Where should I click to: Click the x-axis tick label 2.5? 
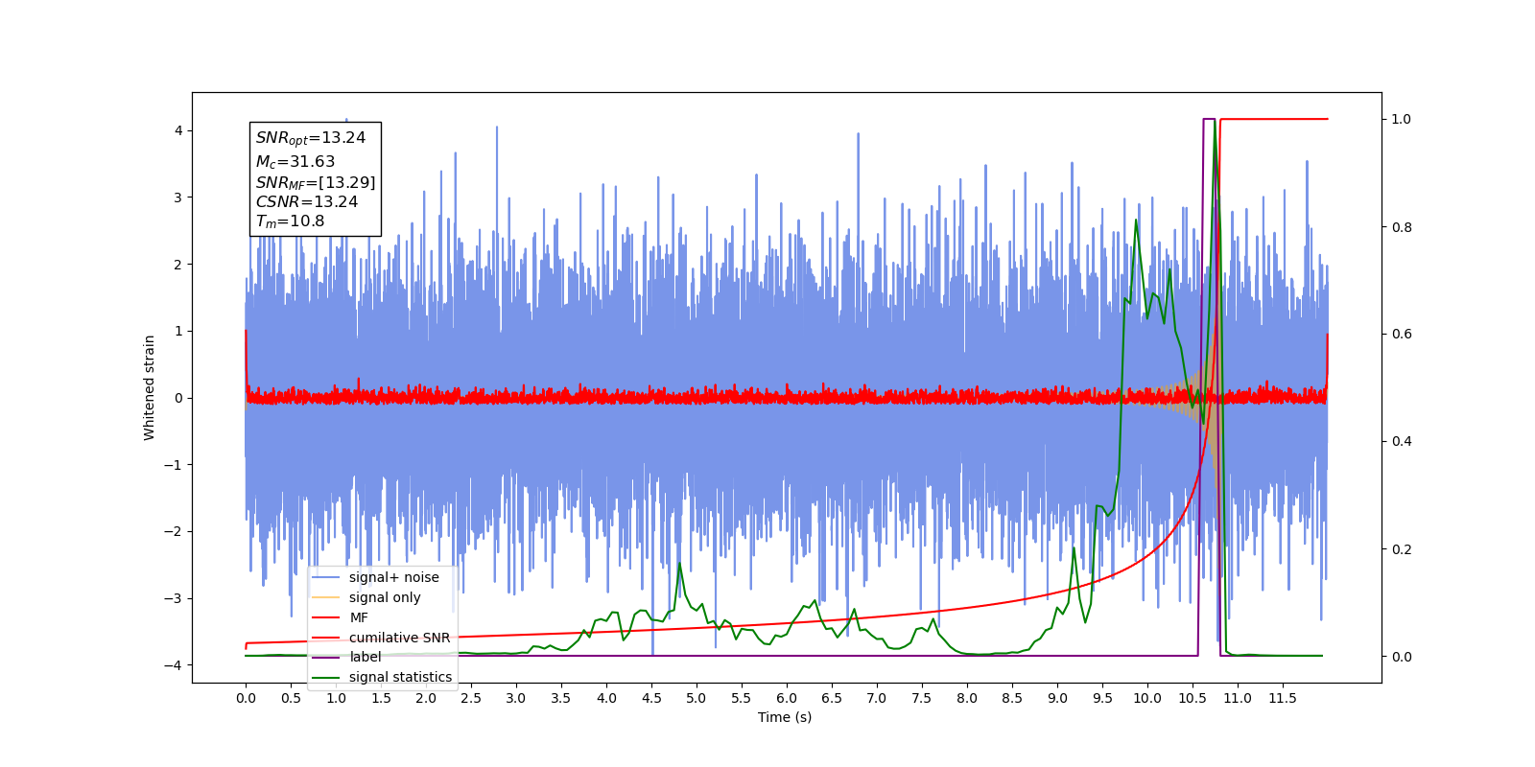(471, 698)
